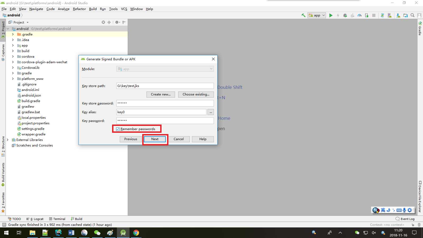Click the Next button in dialog
The width and height of the screenshot is (423, 238).
[155, 139]
